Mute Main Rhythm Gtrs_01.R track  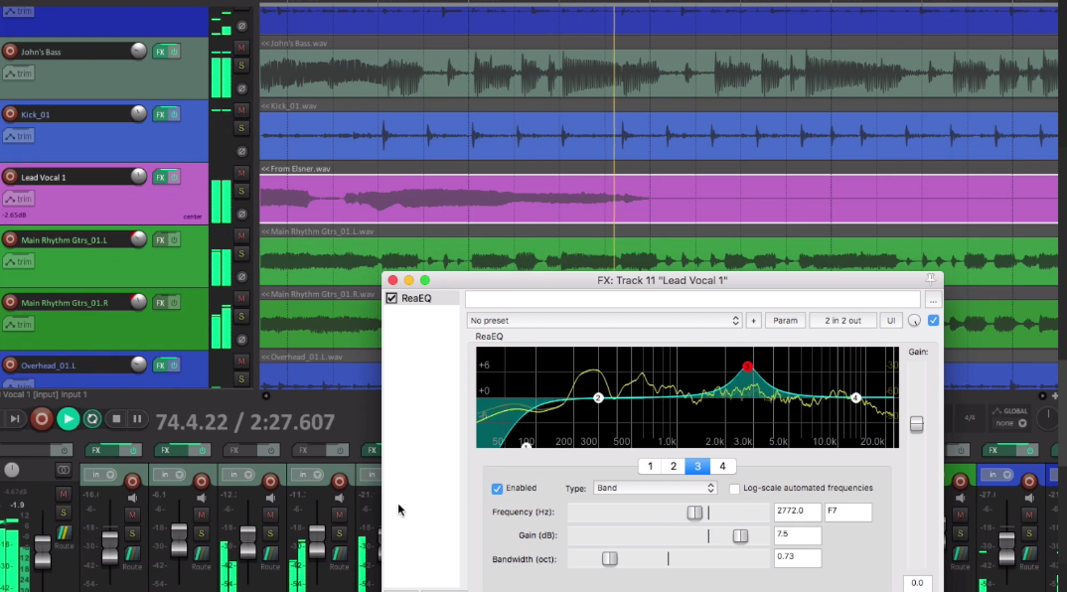pyautogui.click(x=241, y=298)
